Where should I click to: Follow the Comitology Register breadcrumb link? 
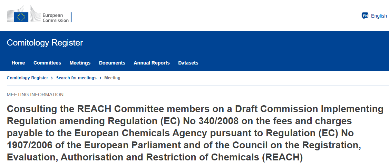[28, 78]
